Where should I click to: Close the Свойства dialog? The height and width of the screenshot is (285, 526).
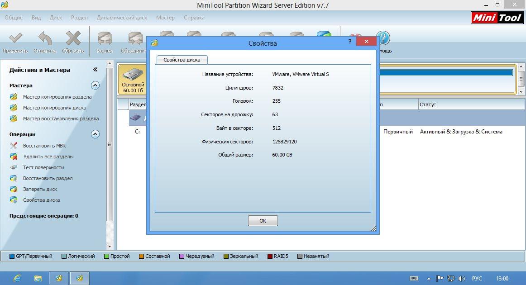(x=366, y=41)
